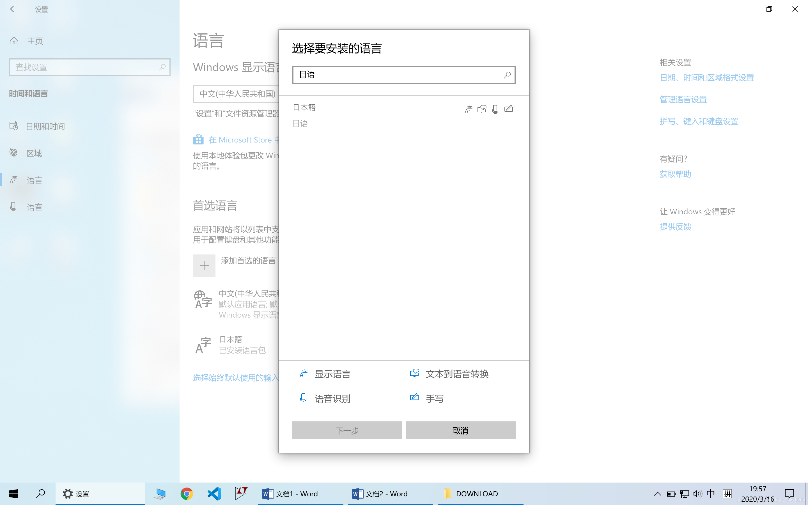Click handwriting pen icon on 日本語 row
Screen dimensions: 808x505
click(508, 109)
